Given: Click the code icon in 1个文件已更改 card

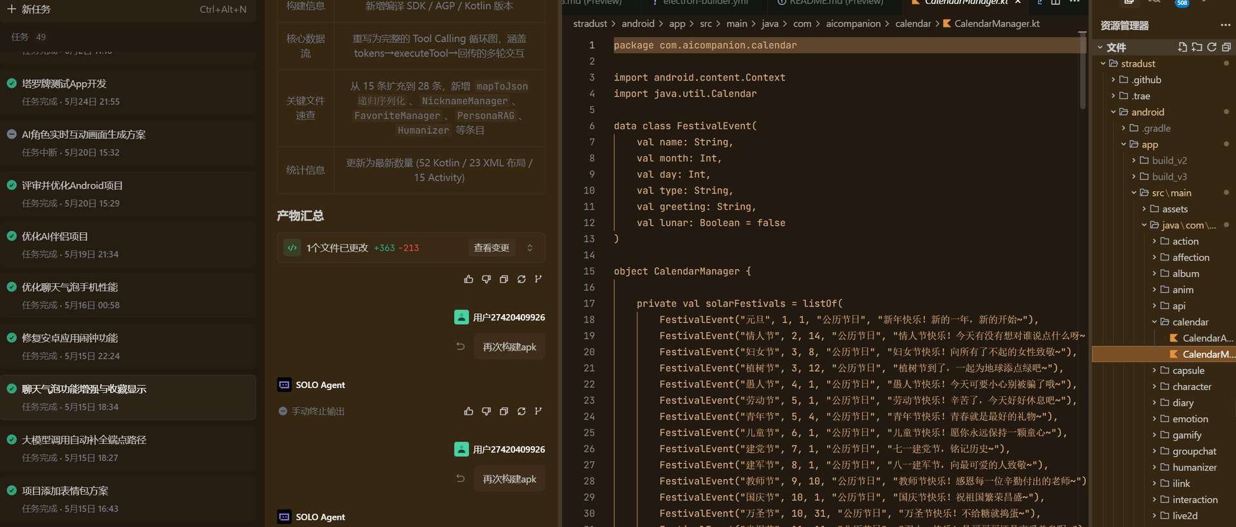Looking at the screenshot, I should click(x=292, y=248).
